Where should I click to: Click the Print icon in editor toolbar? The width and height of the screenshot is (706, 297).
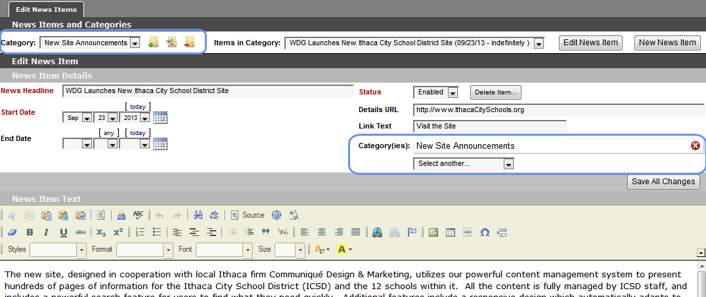121,215
